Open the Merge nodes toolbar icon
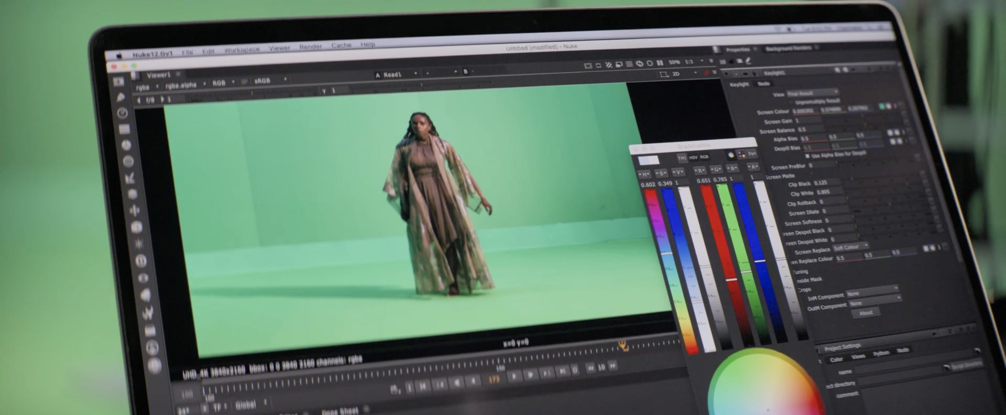 [133, 194]
